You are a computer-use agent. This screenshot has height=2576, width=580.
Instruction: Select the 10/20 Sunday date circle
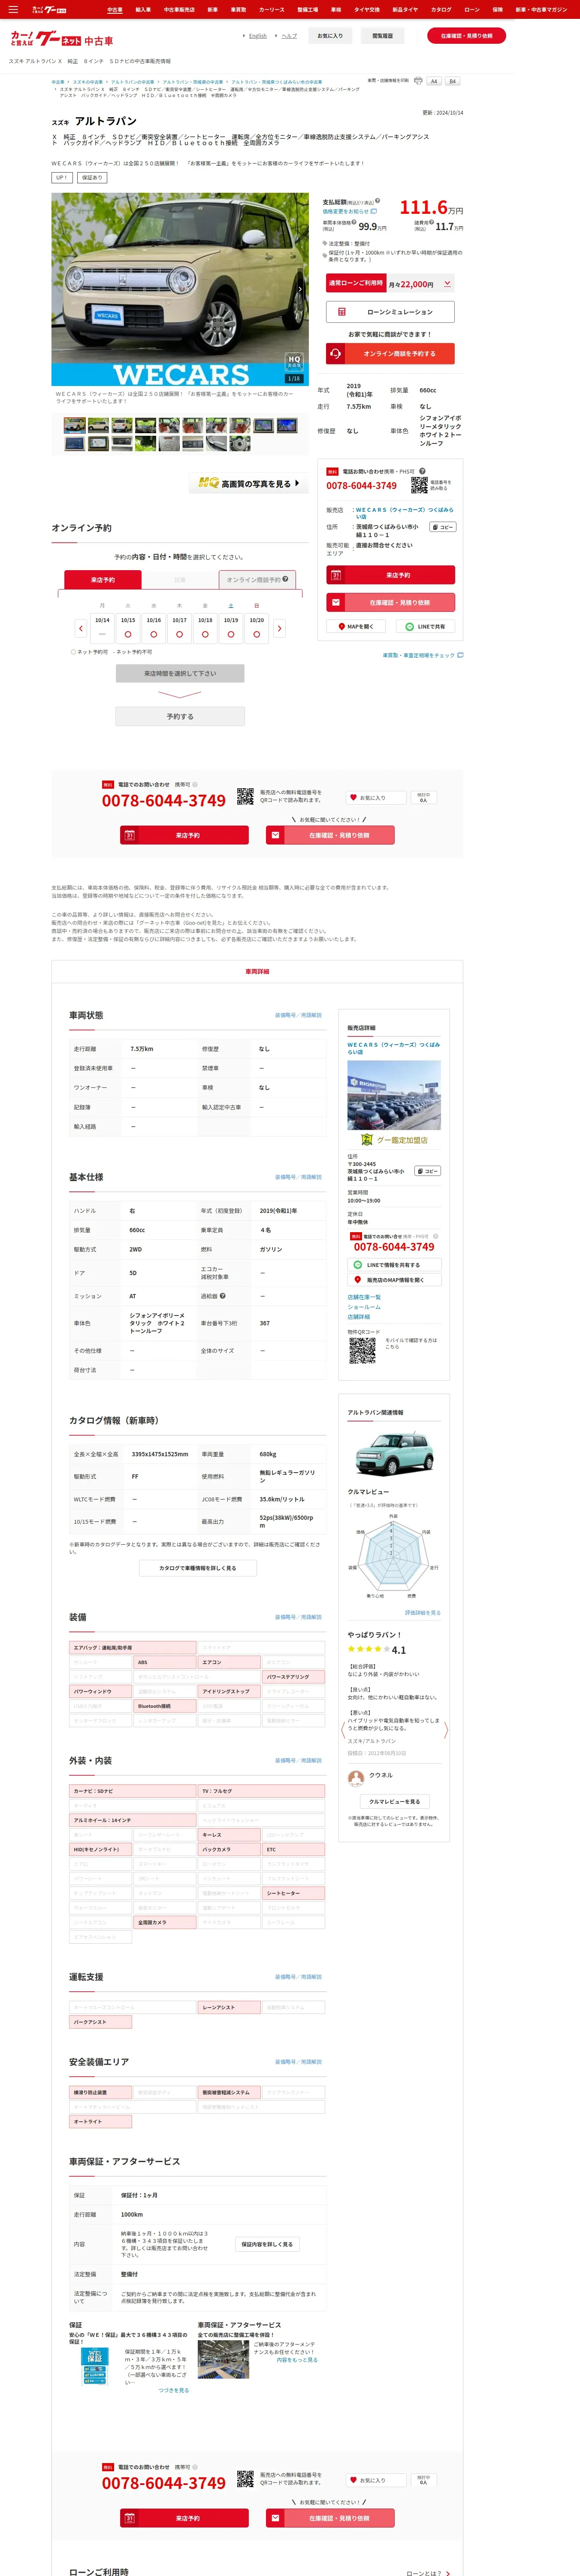257,634
